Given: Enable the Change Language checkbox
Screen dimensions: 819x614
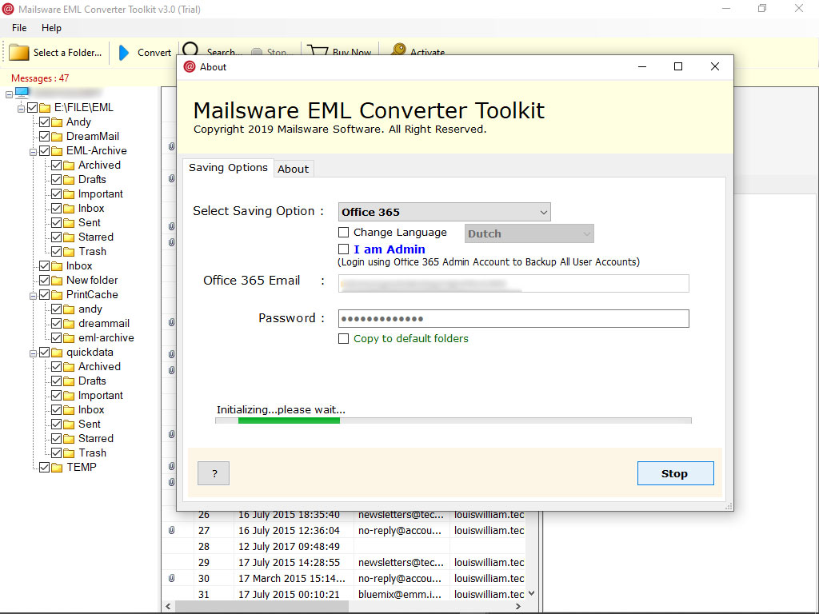Looking at the screenshot, I should coord(344,233).
